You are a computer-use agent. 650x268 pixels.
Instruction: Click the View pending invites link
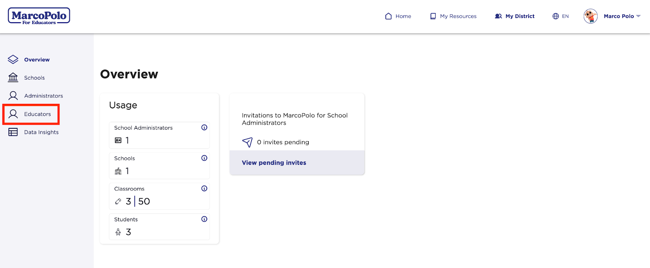point(273,162)
